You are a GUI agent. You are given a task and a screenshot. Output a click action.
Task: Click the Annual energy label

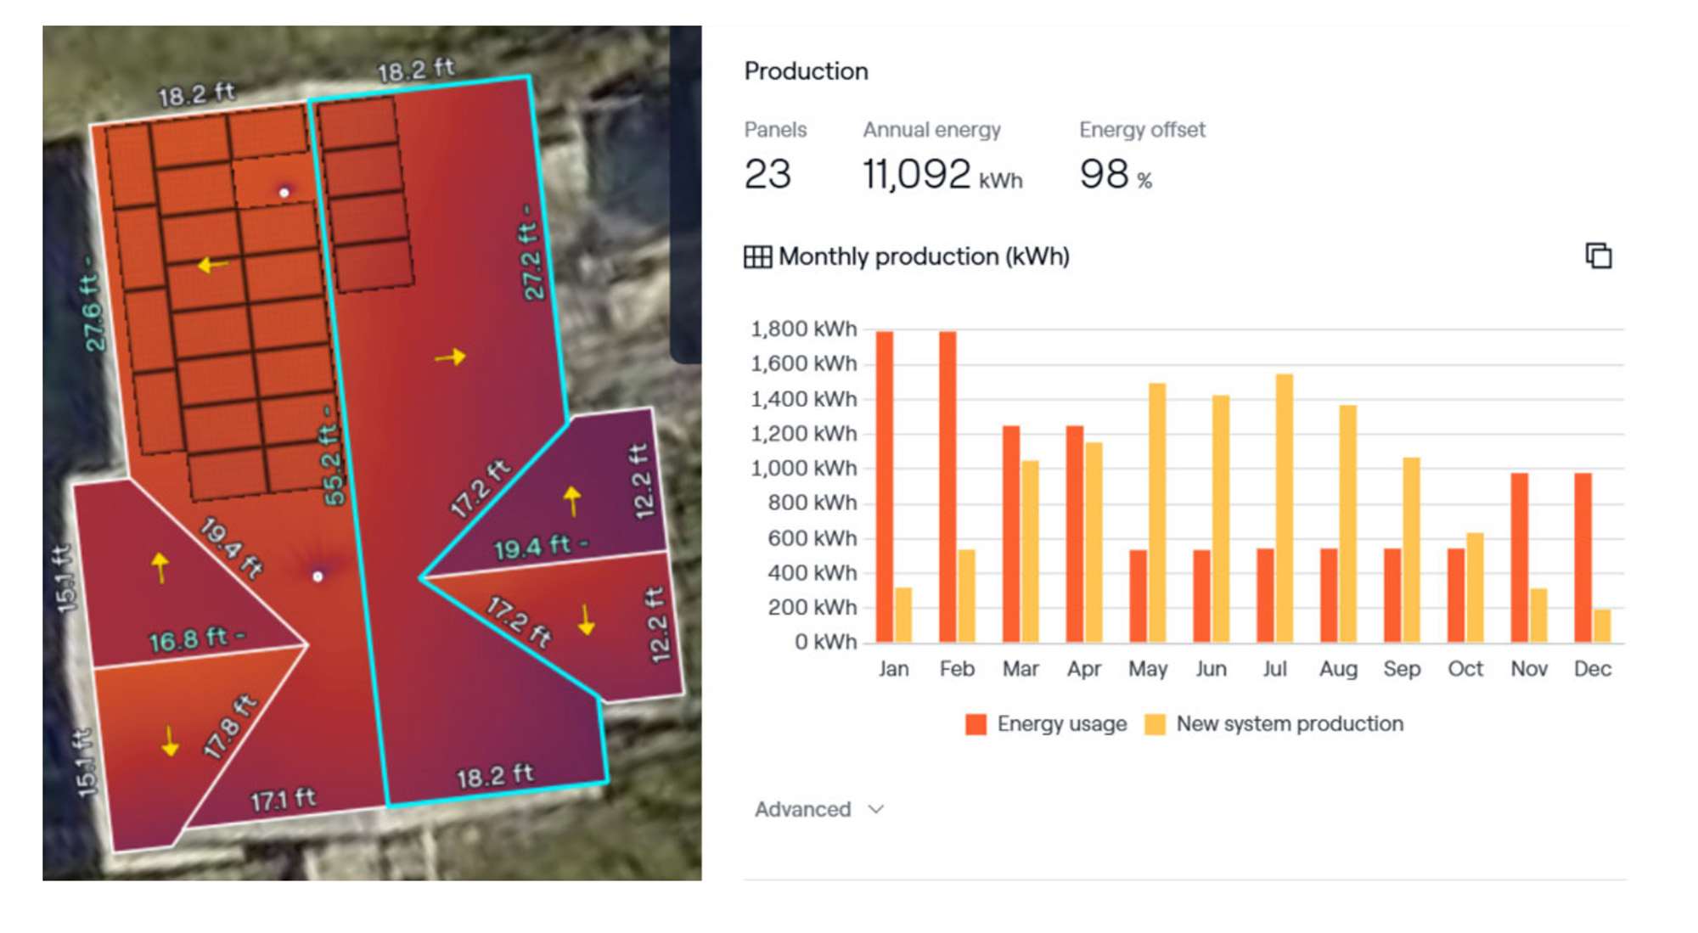932,130
